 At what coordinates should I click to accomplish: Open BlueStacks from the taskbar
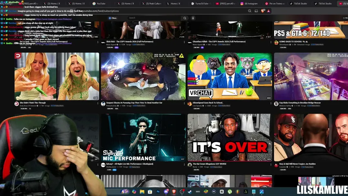click(206, 192)
